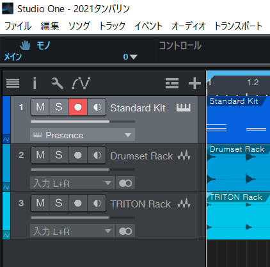Open the トラック menu
Screen dimensions: 270x267
coord(112,26)
